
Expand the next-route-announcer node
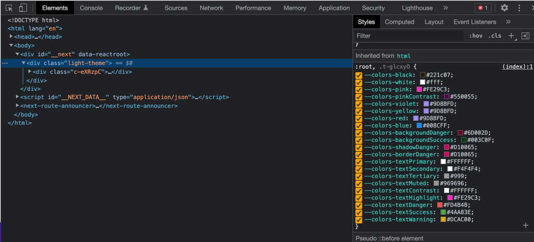[18, 106]
